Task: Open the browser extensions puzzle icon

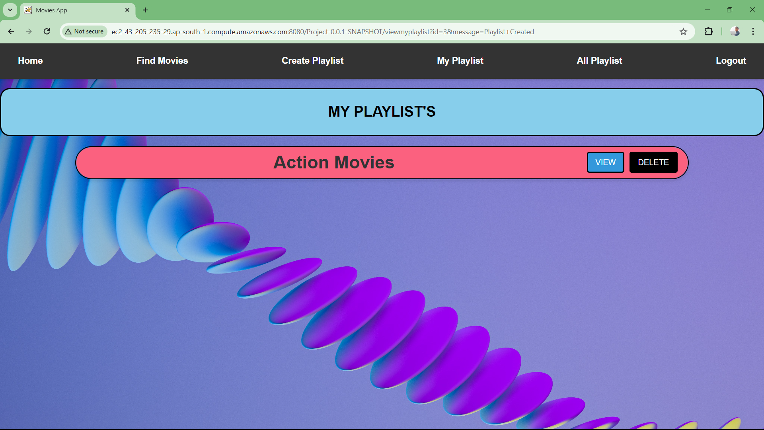Action: click(709, 31)
